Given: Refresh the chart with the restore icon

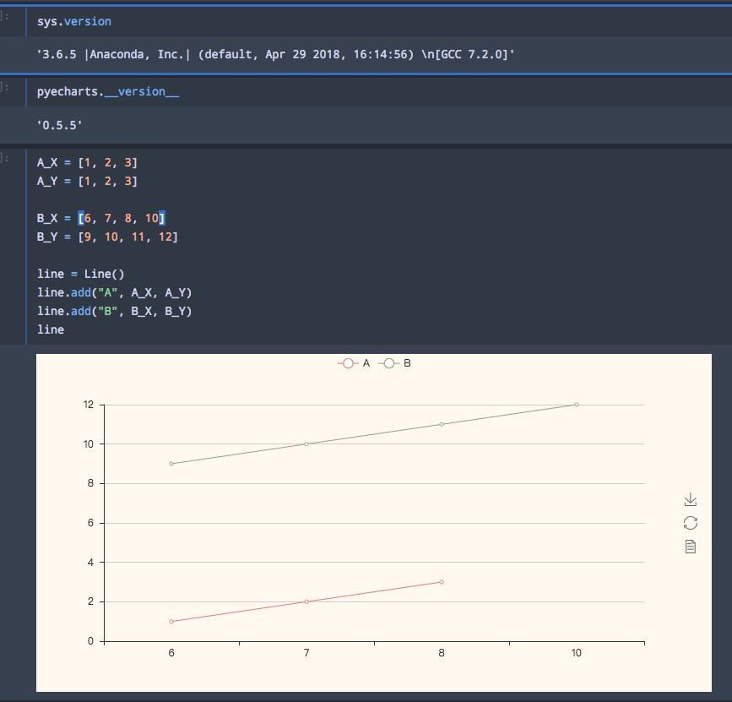Looking at the screenshot, I should point(691,523).
